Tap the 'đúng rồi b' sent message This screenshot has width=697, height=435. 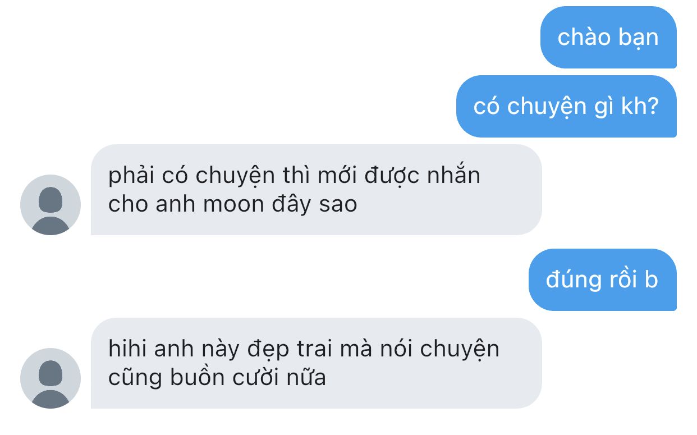602,280
